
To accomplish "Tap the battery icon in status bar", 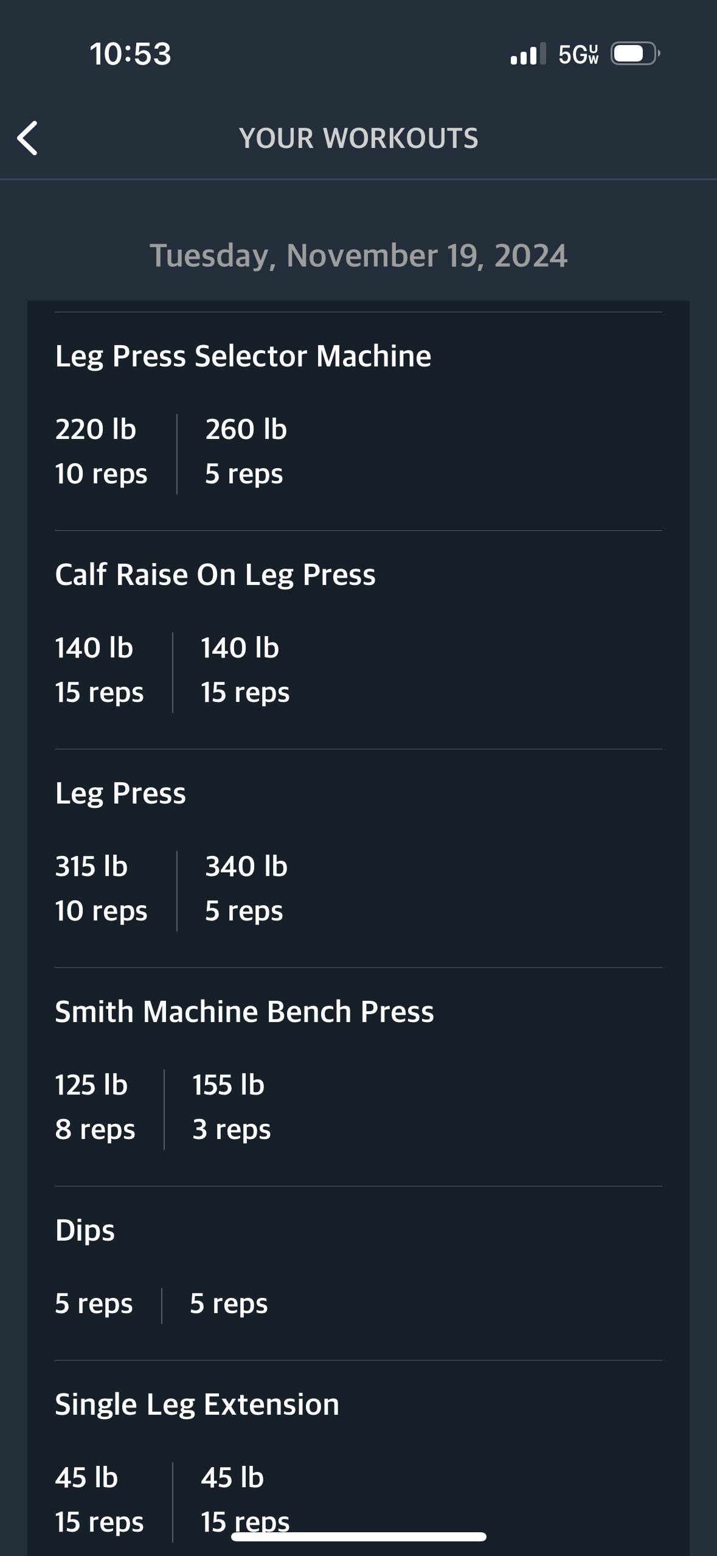I will [636, 54].
